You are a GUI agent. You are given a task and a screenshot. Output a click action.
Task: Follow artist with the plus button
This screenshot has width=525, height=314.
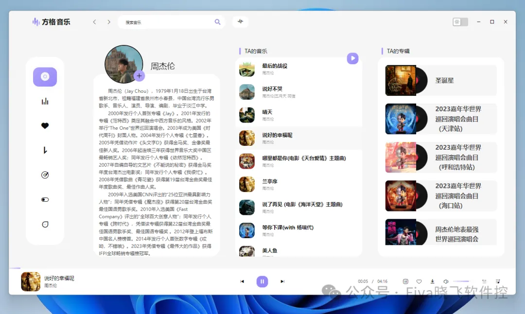coord(140,76)
